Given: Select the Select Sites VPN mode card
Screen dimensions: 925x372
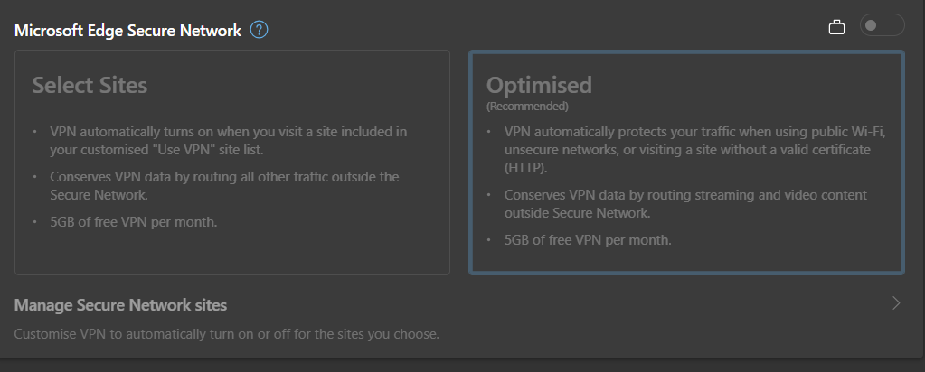Looking at the screenshot, I should point(232,163).
